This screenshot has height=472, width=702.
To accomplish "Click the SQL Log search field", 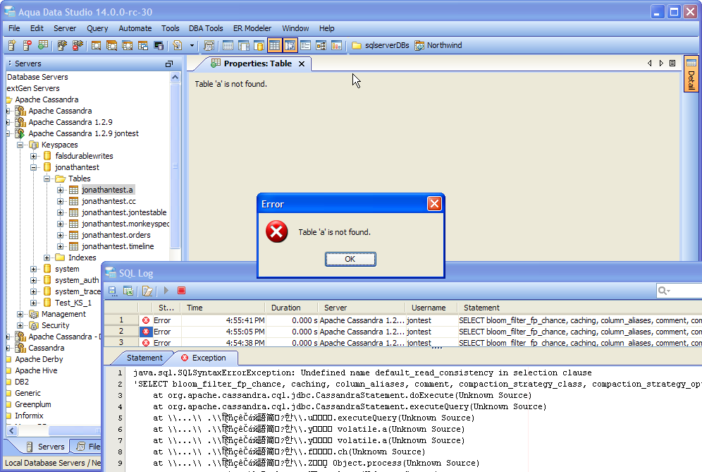I will point(679,291).
